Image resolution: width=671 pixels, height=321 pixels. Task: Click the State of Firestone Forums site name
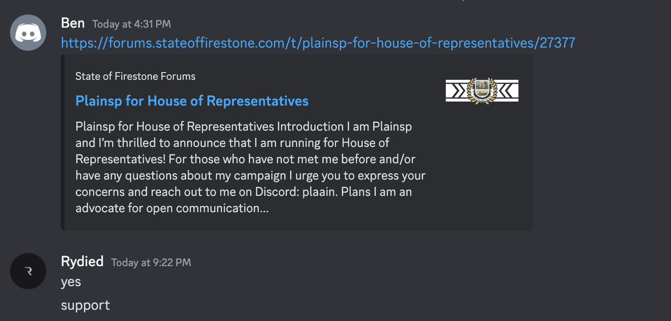135,76
